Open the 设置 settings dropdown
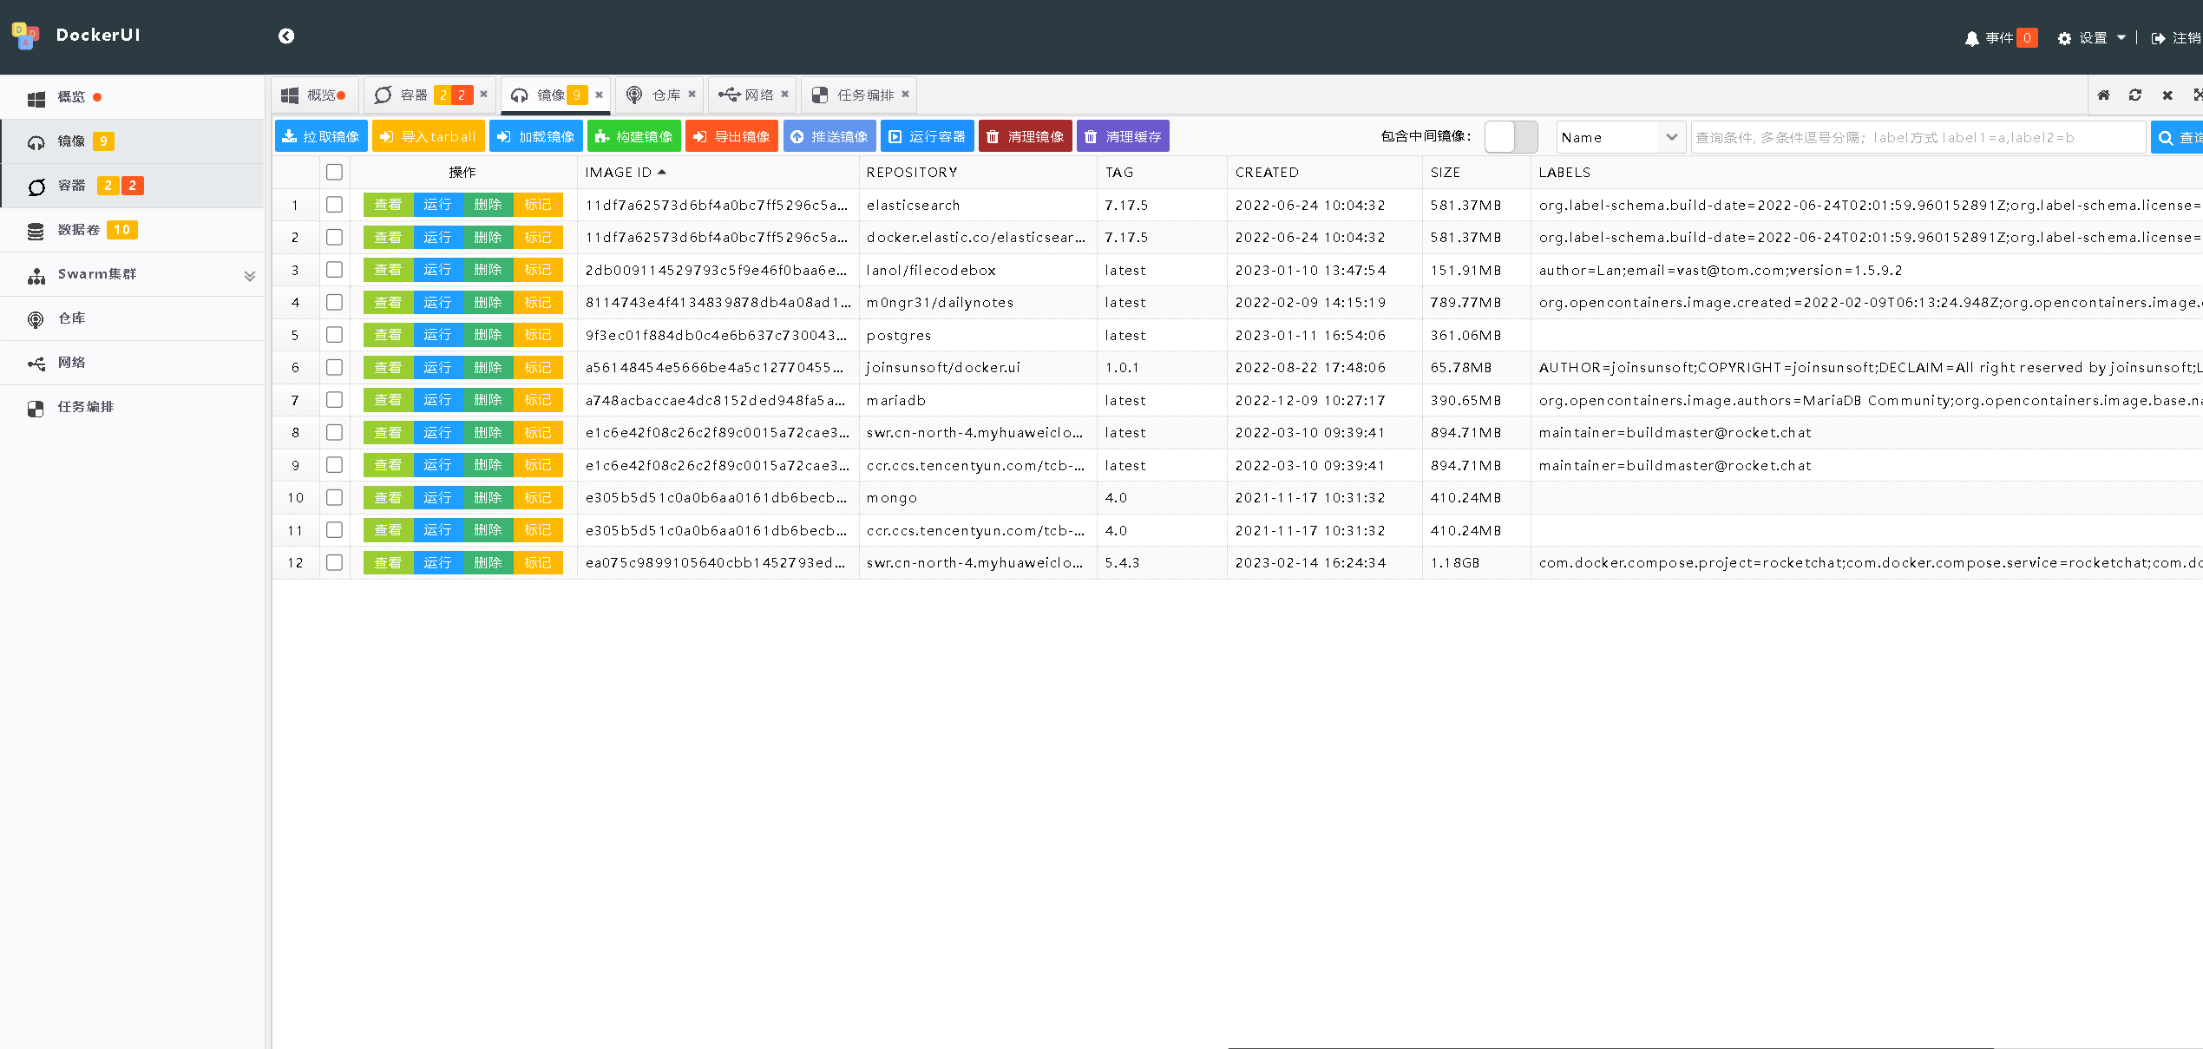Screen dimensions: 2203x1049 (2092, 38)
